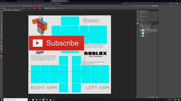181x101 pixels.
Task: Open the Learn link
Action: (145, 6)
